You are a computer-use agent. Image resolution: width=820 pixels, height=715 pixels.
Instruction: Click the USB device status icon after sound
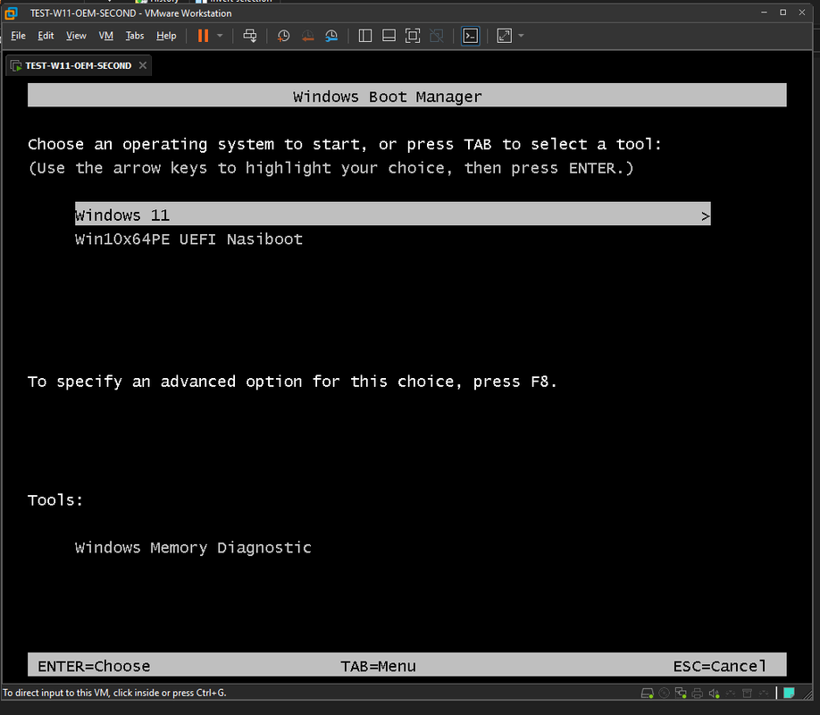[731, 693]
